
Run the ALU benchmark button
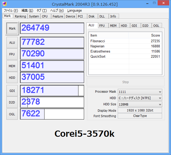(x=12, y=42)
